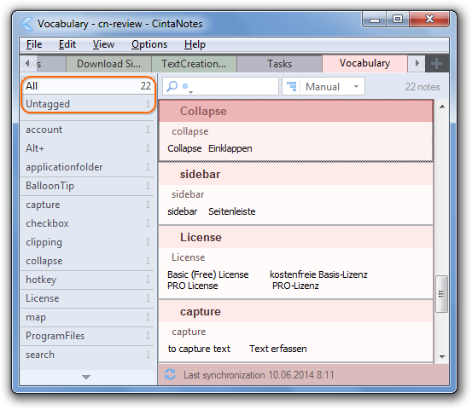Viewport: 472px width, 410px height.
Task: Open the Manual sort dropdown
Action: pyautogui.click(x=323, y=87)
